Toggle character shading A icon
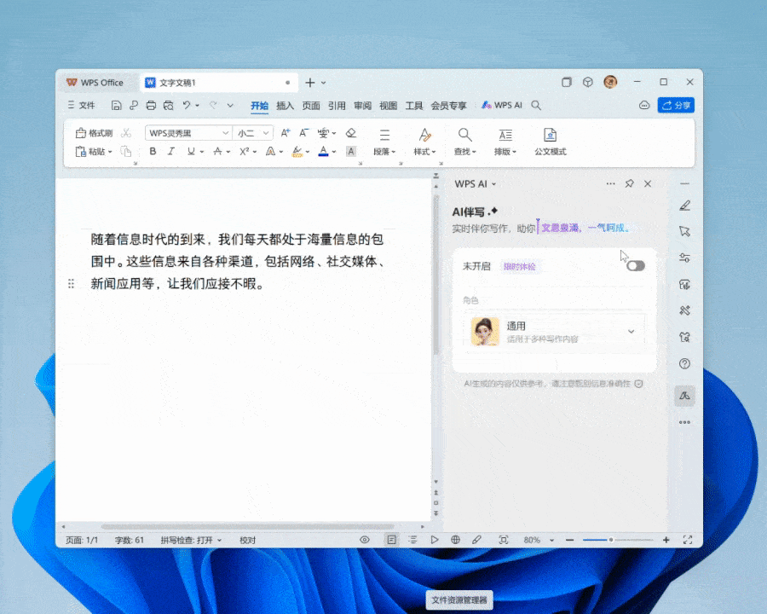Screen dimensions: 767x614 pos(351,151)
